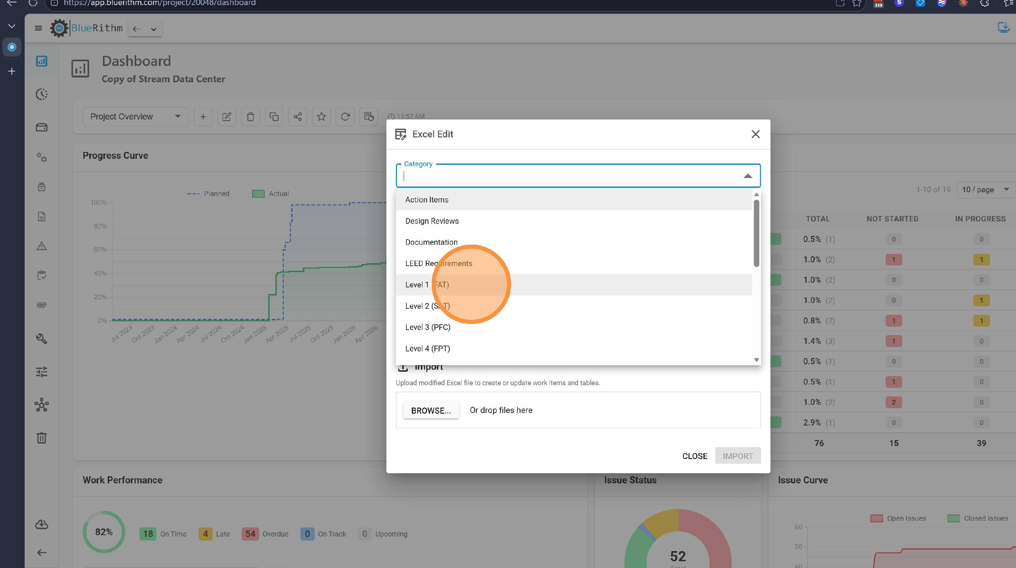The height and width of the screenshot is (568, 1016).
Task: Open the wrench tools sidebar icon
Action: coord(41,338)
